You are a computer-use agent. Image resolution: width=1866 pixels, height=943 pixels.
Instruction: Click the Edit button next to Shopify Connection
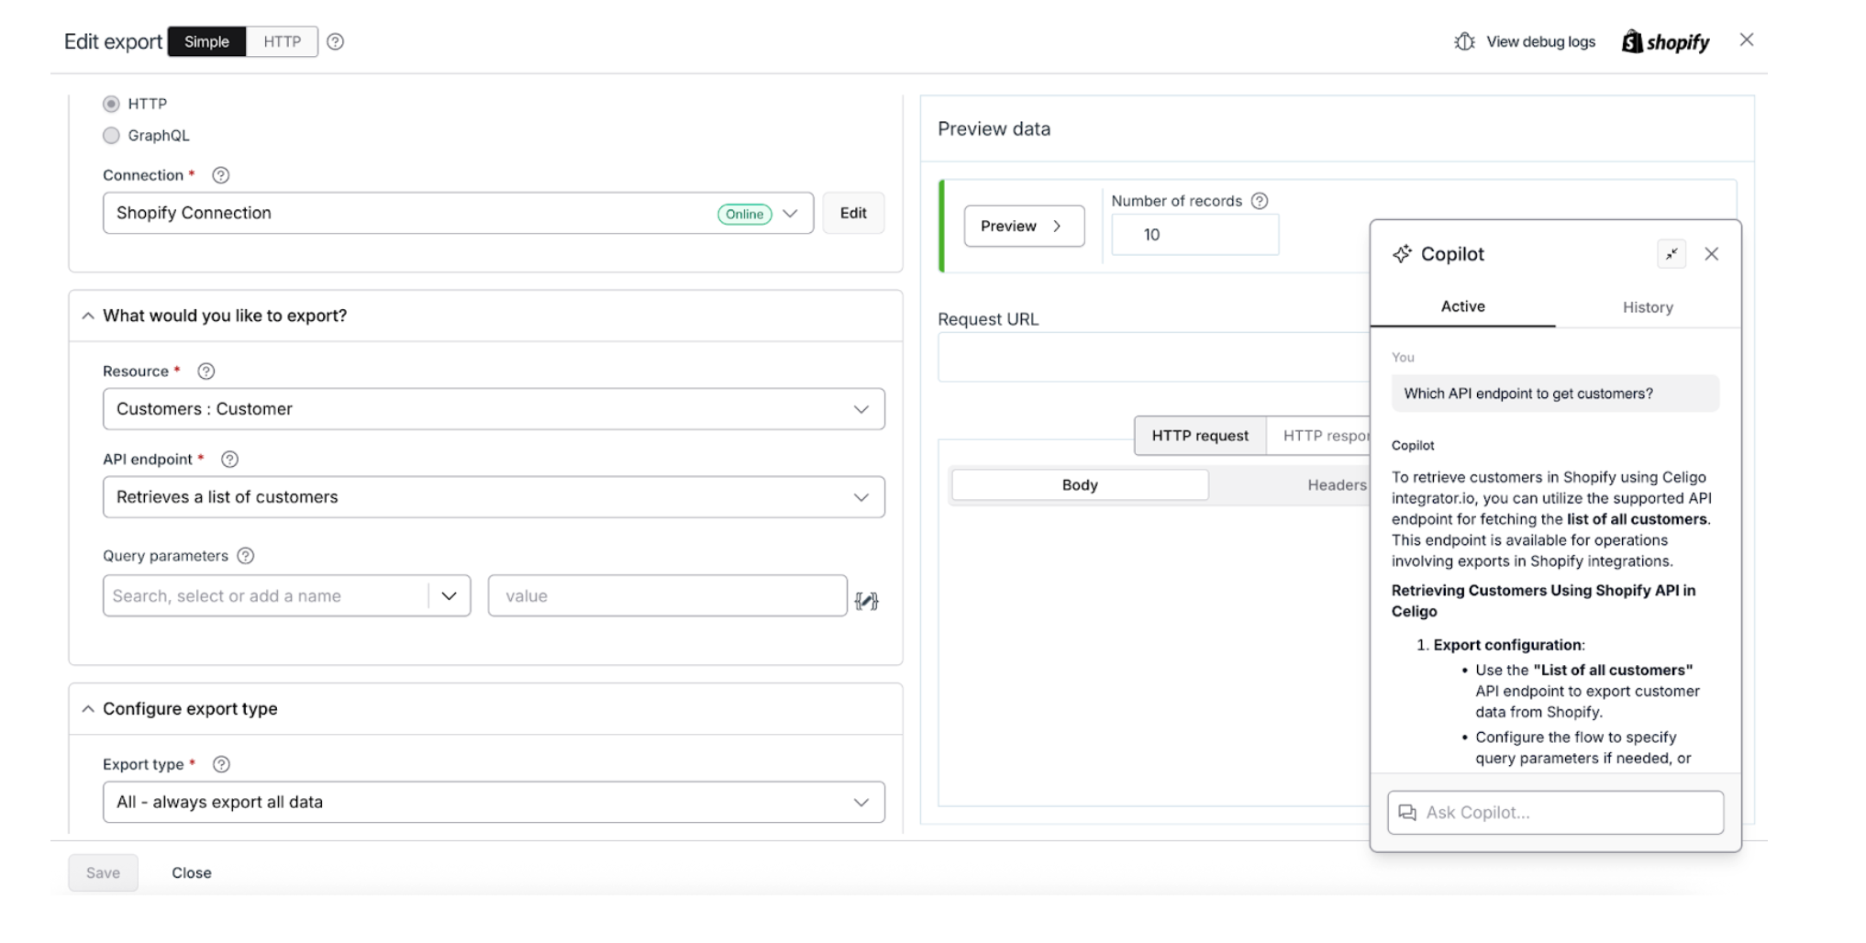(852, 213)
